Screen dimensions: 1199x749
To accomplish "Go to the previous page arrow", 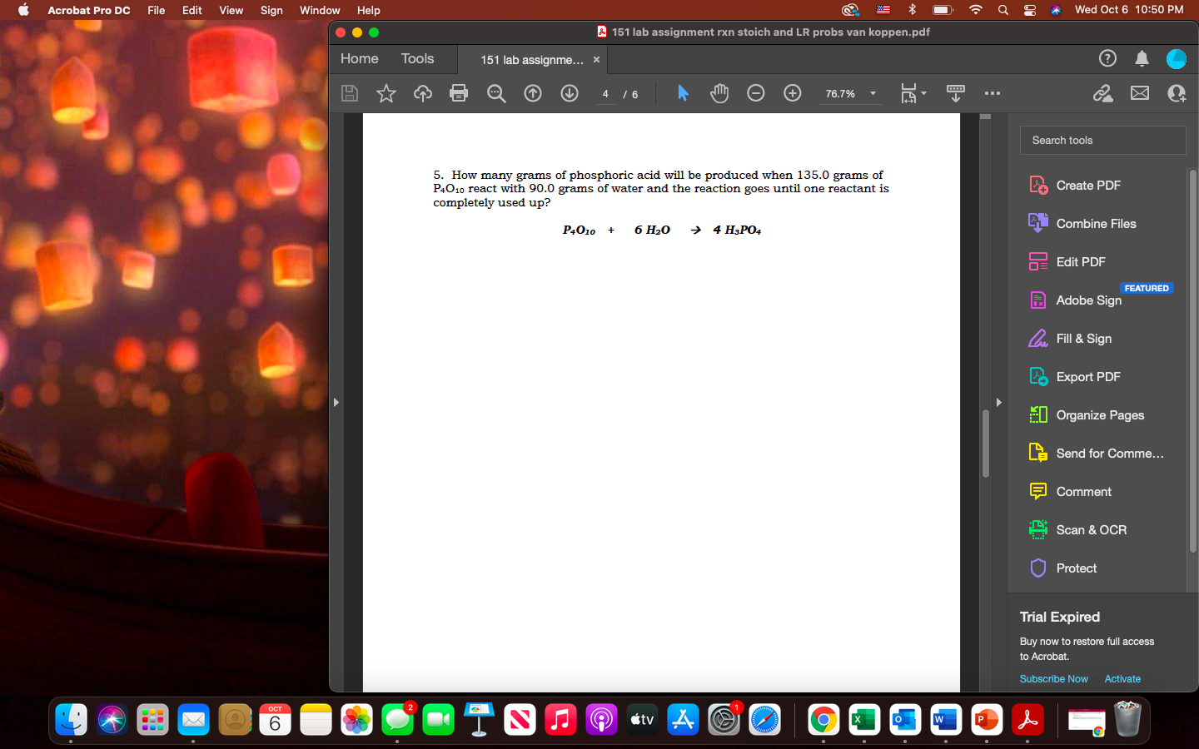I will (533, 93).
